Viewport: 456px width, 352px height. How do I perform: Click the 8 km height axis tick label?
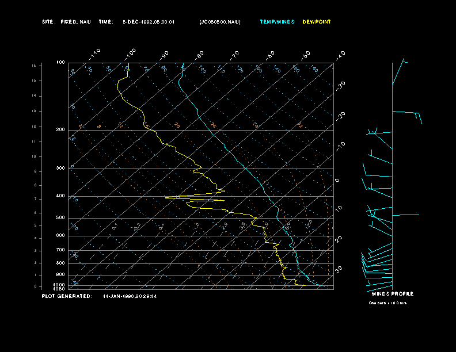tap(36, 185)
